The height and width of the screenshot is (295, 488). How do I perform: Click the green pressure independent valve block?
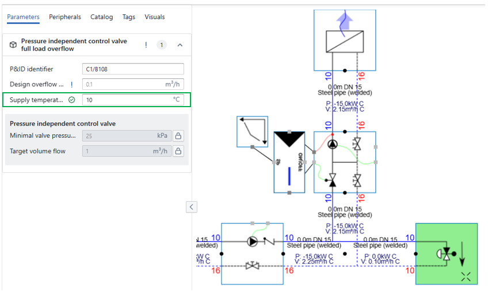pyautogui.click(x=446, y=254)
